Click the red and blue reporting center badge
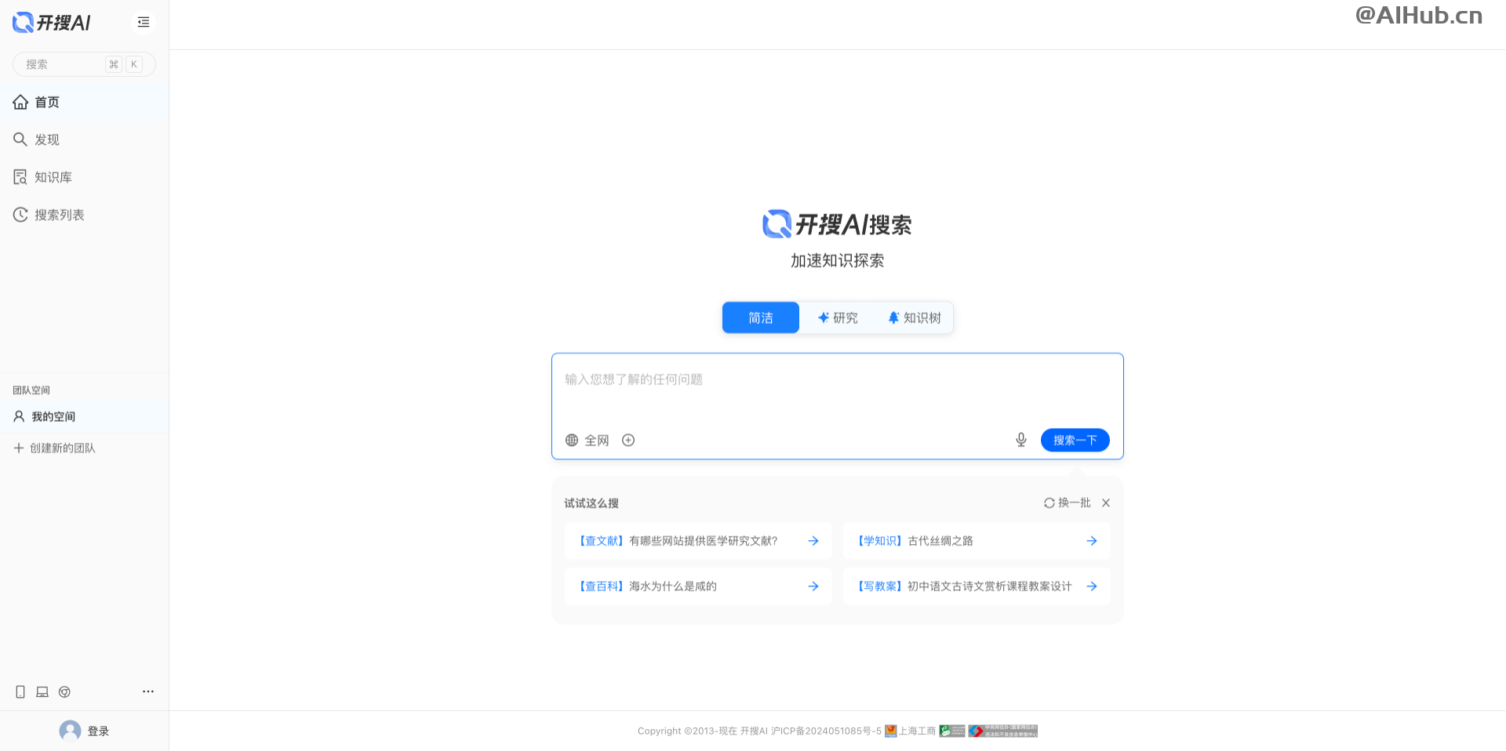This screenshot has height=751, width=1506. (x=1003, y=731)
